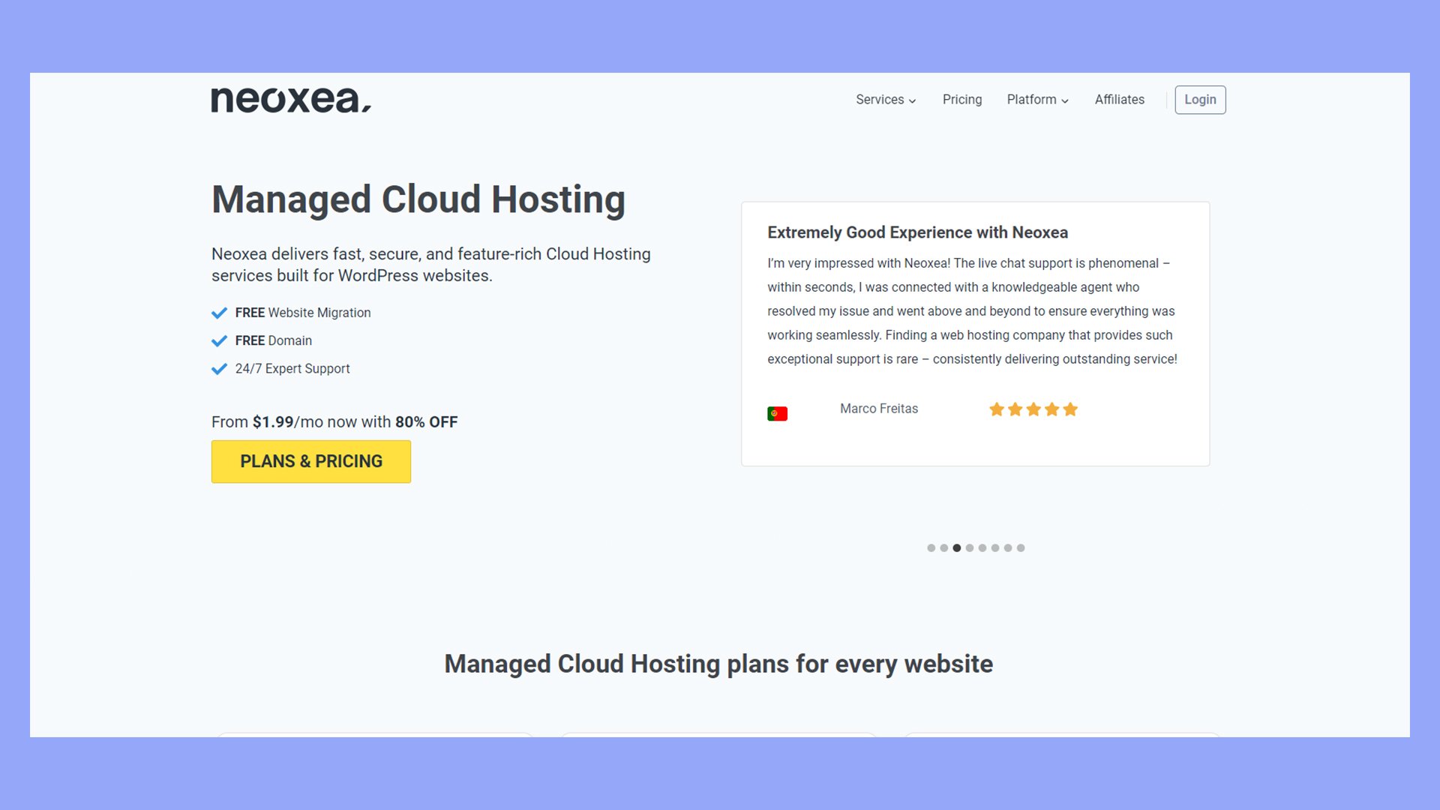
Task: Click 'FREE Website Migration' text
Action: tap(303, 313)
